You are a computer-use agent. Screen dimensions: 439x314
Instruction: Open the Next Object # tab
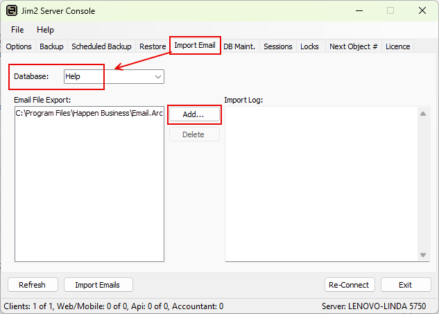point(354,46)
